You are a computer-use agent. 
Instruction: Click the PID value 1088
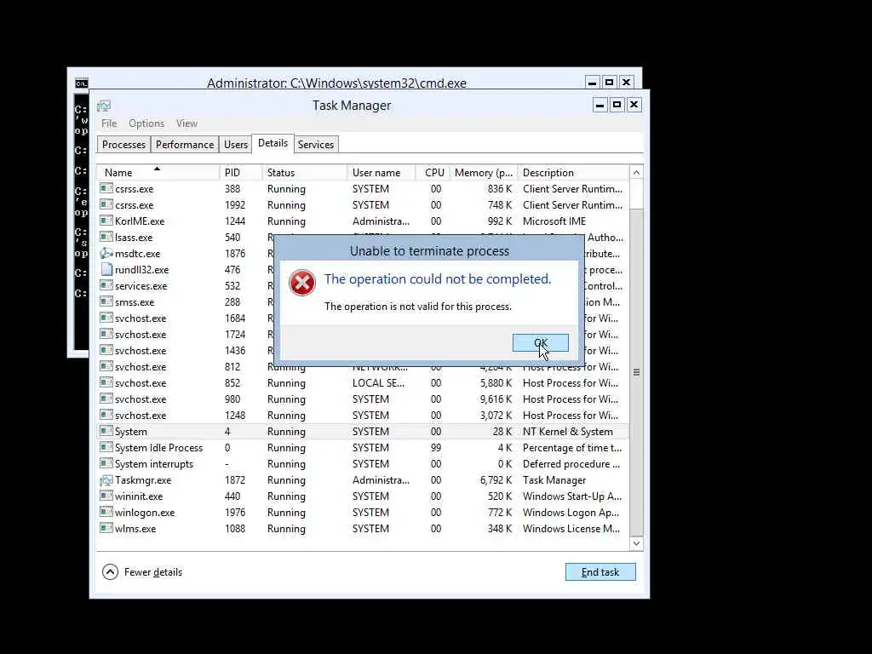point(235,528)
